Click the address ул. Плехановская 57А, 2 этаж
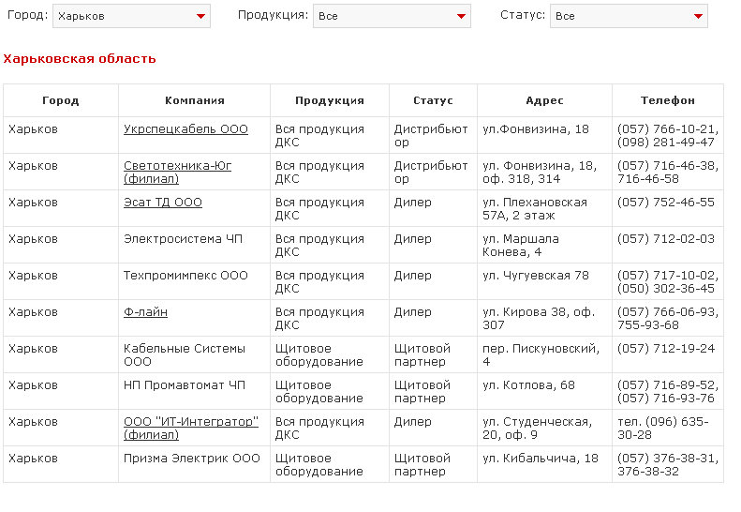The image size is (741, 512). [x=535, y=209]
